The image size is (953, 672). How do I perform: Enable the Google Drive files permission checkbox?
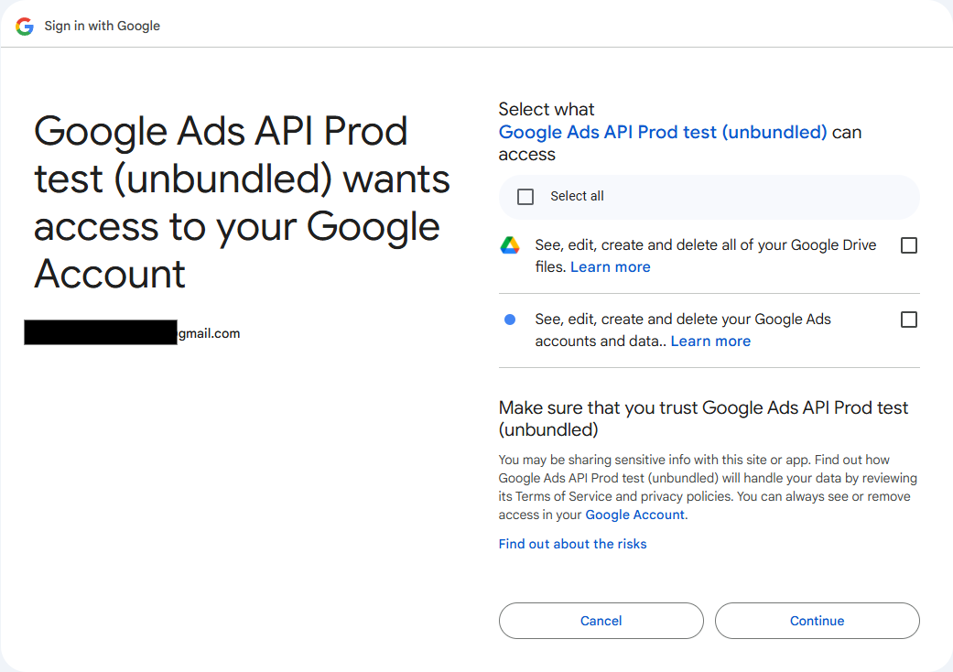pos(909,245)
